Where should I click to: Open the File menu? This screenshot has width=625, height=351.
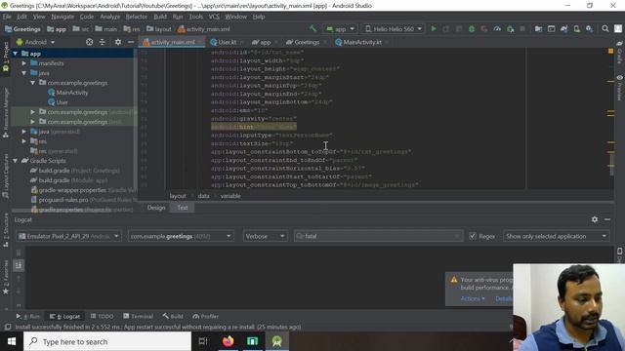coord(7,17)
